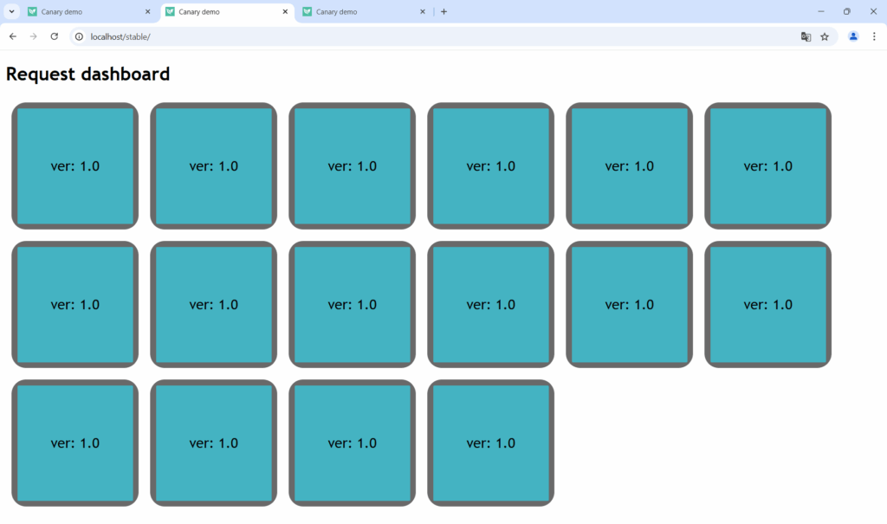Open the Chrome profile avatar
This screenshot has width=887, height=524.
tap(853, 36)
